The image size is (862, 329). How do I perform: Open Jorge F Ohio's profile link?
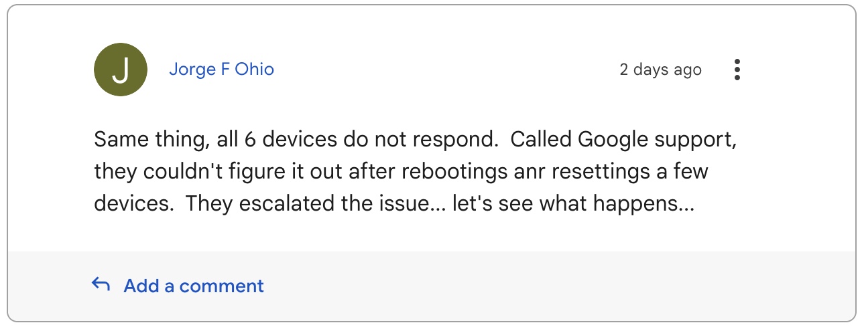point(221,70)
